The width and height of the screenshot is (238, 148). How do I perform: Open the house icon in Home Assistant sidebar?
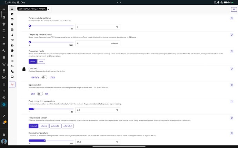pos(4,24)
